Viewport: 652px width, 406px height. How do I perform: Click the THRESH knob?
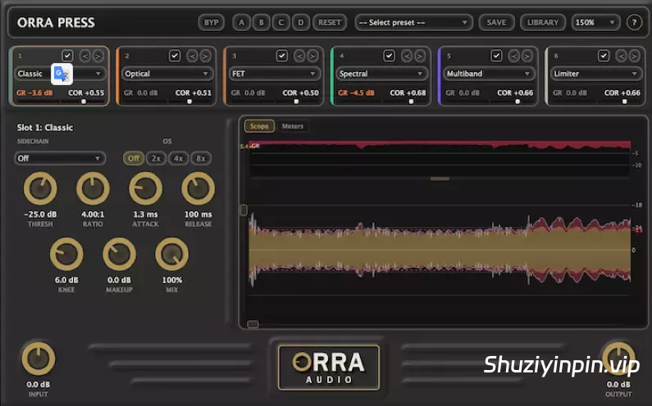tap(40, 188)
